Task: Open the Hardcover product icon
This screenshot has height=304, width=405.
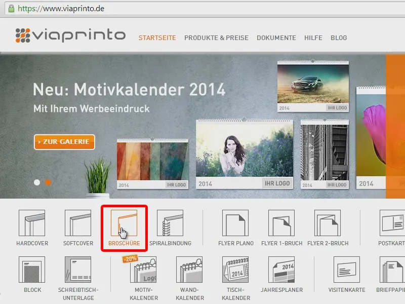Action: pyautogui.click(x=32, y=223)
